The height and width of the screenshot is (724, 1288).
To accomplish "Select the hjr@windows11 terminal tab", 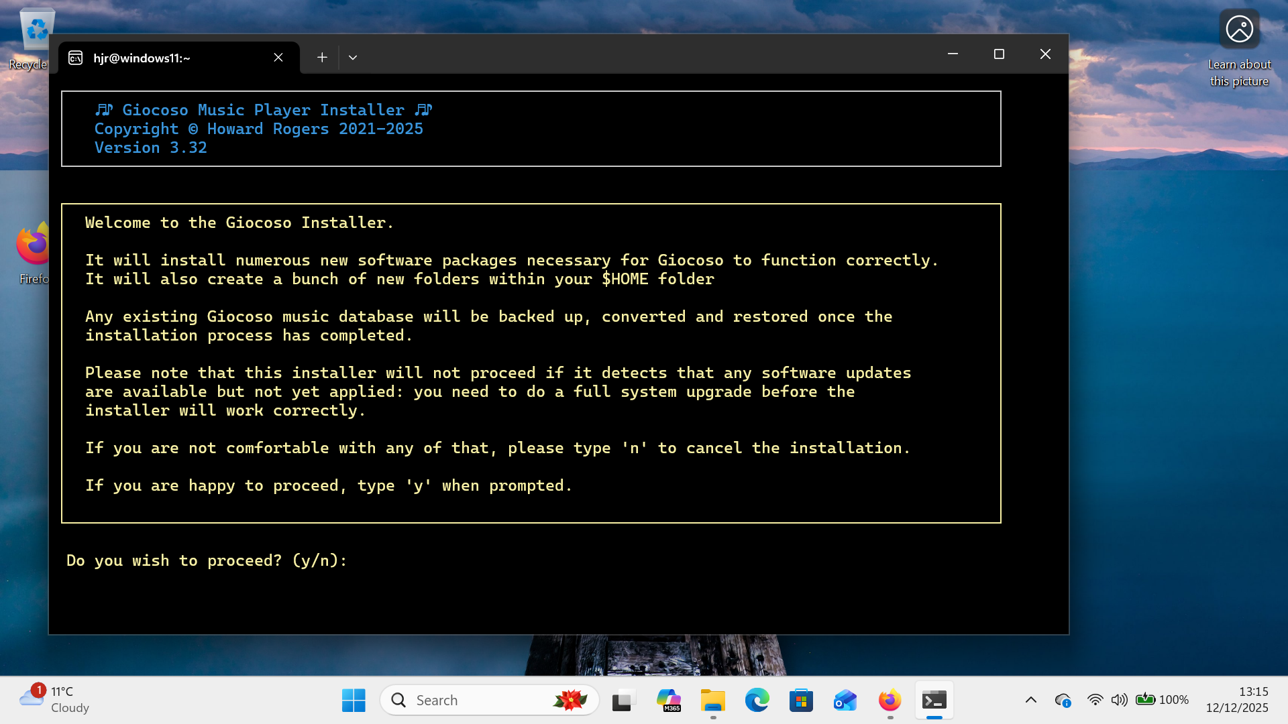I will (x=141, y=58).
